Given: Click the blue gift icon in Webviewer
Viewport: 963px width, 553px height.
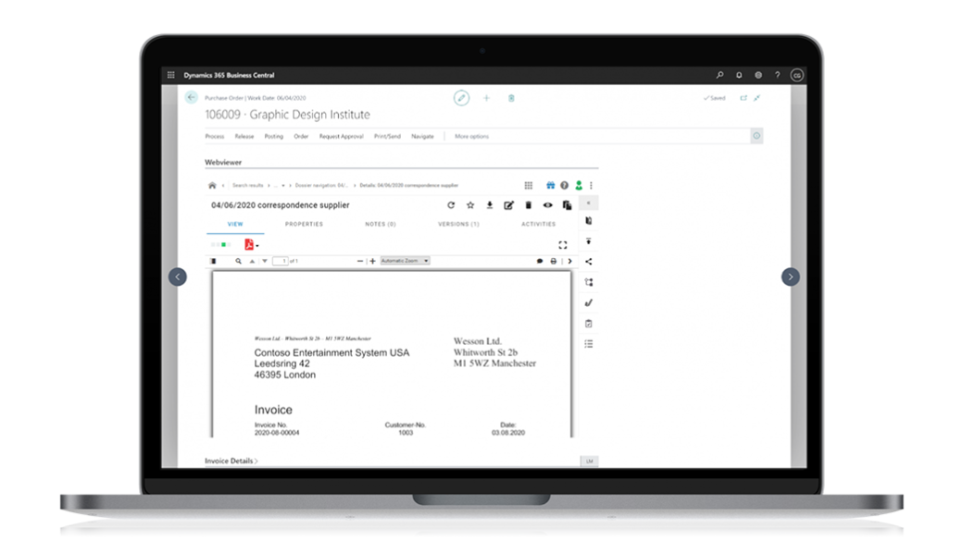Looking at the screenshot, I should point(550,185).
